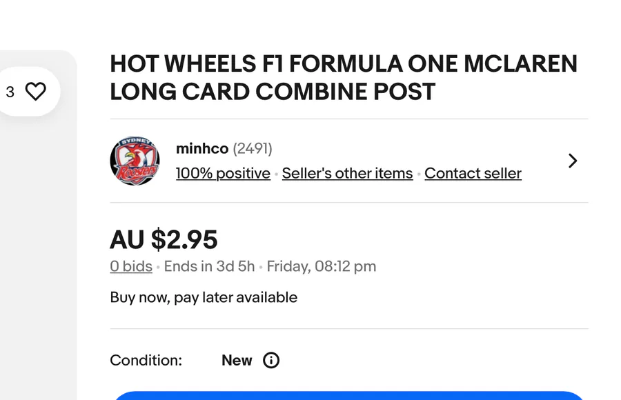
Task: Click the Hot Wheels listing title
Action: (x=343, y=77)
